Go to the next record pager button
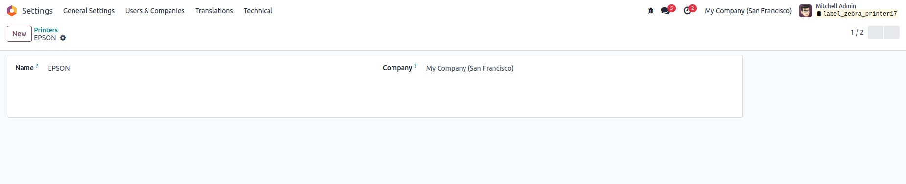The width and height of the screenshot is (906, 184). [x=891, y=32]
